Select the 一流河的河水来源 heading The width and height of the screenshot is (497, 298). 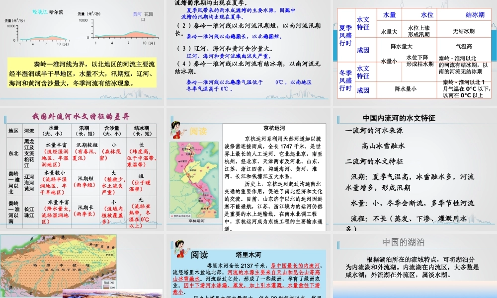coord(374,131)
